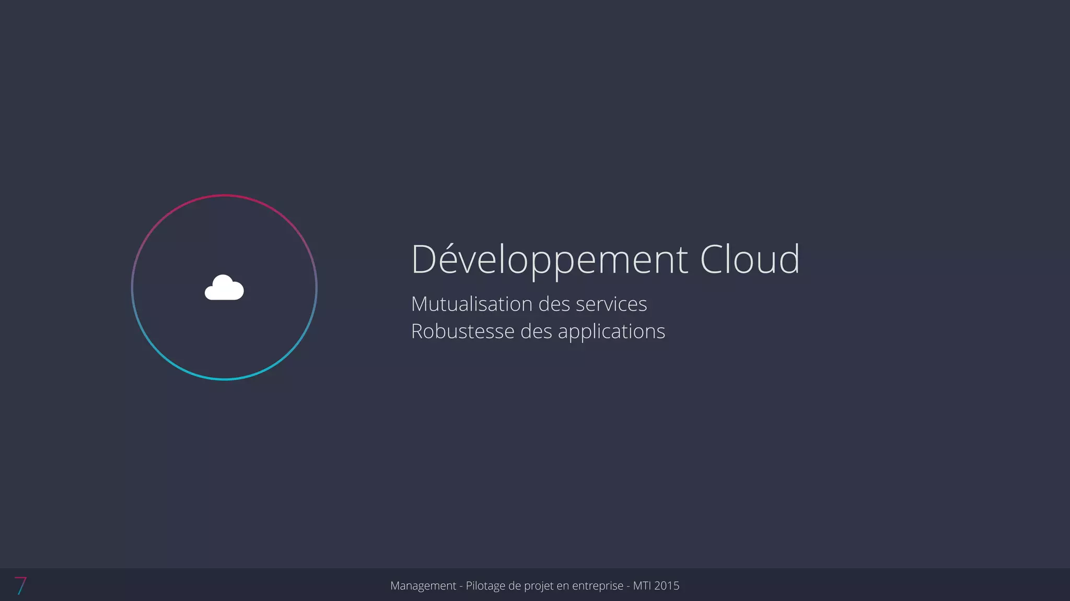Viewport: 1070px width, 601px height.
Task: Click the "Mutualisation des services" line
Action: tap(529, 304)
